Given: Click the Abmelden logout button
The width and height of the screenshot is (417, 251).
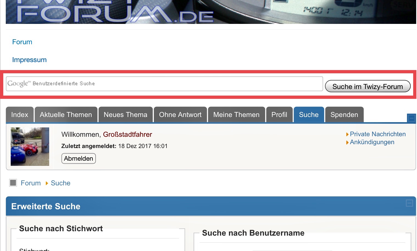Looking at the screenshot, I should [79, 158].
